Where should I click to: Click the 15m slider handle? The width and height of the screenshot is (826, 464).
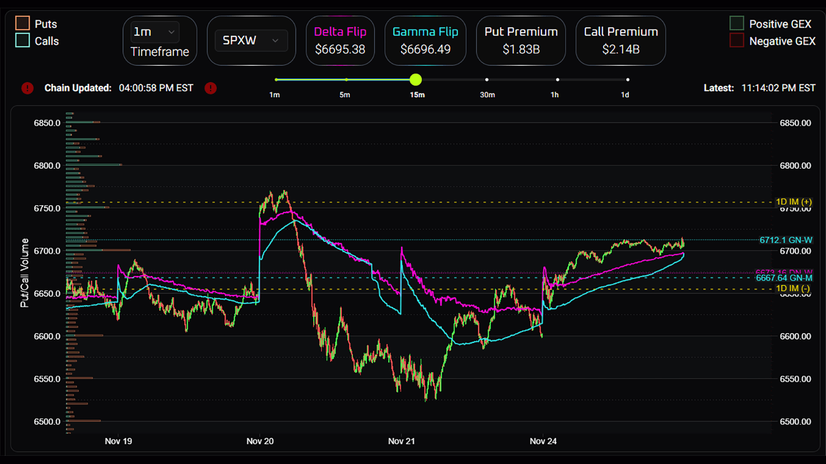pos(416,79)
